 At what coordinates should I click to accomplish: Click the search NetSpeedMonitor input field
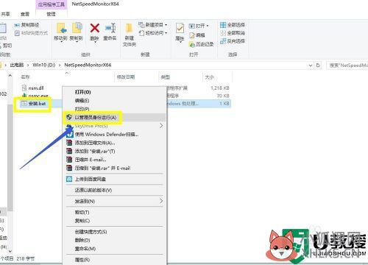click(347, 66)
